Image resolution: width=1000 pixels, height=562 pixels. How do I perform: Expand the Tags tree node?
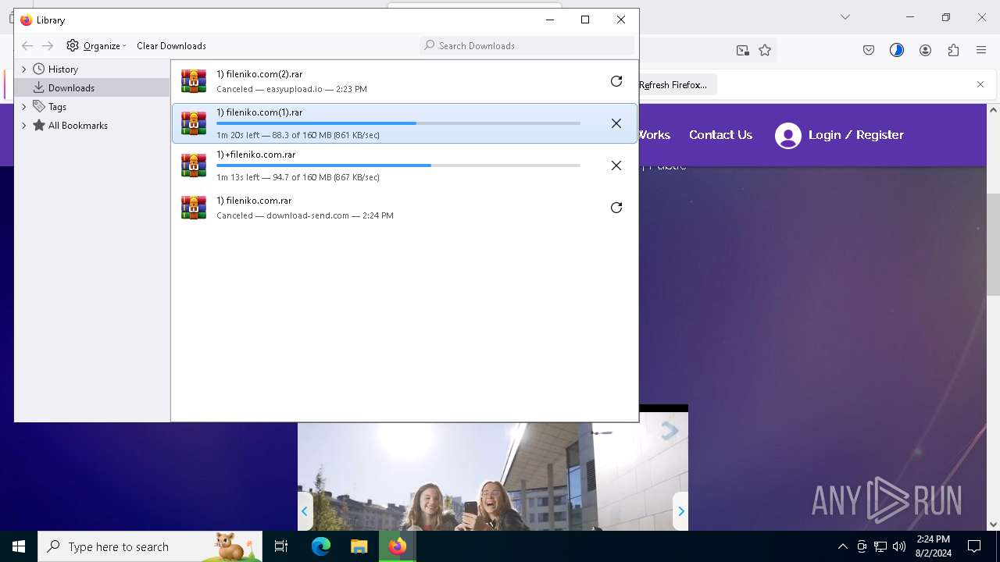click(23, 107)
